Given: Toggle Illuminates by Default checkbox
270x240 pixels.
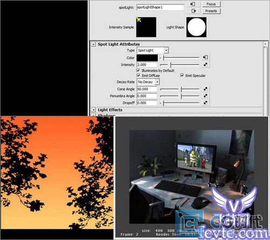Looking at the screenshot, I should click(138, 70).
